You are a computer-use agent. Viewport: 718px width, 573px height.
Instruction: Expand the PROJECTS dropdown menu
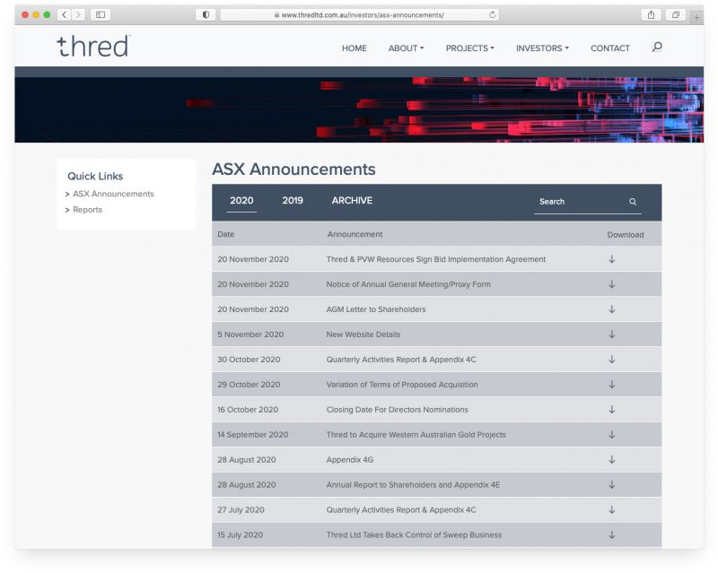click(x=469, y=48)
